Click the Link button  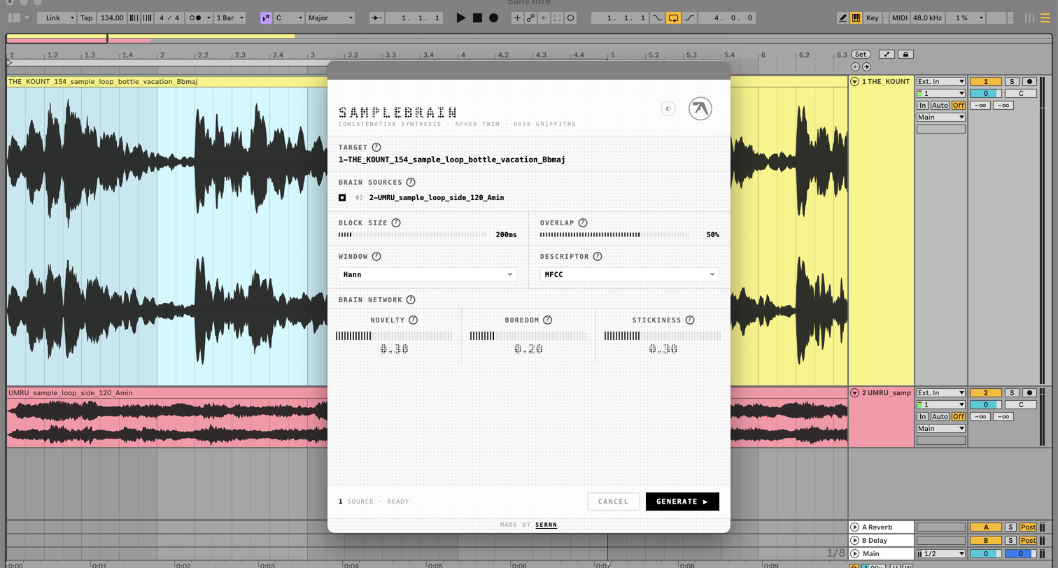click(52, 17)
